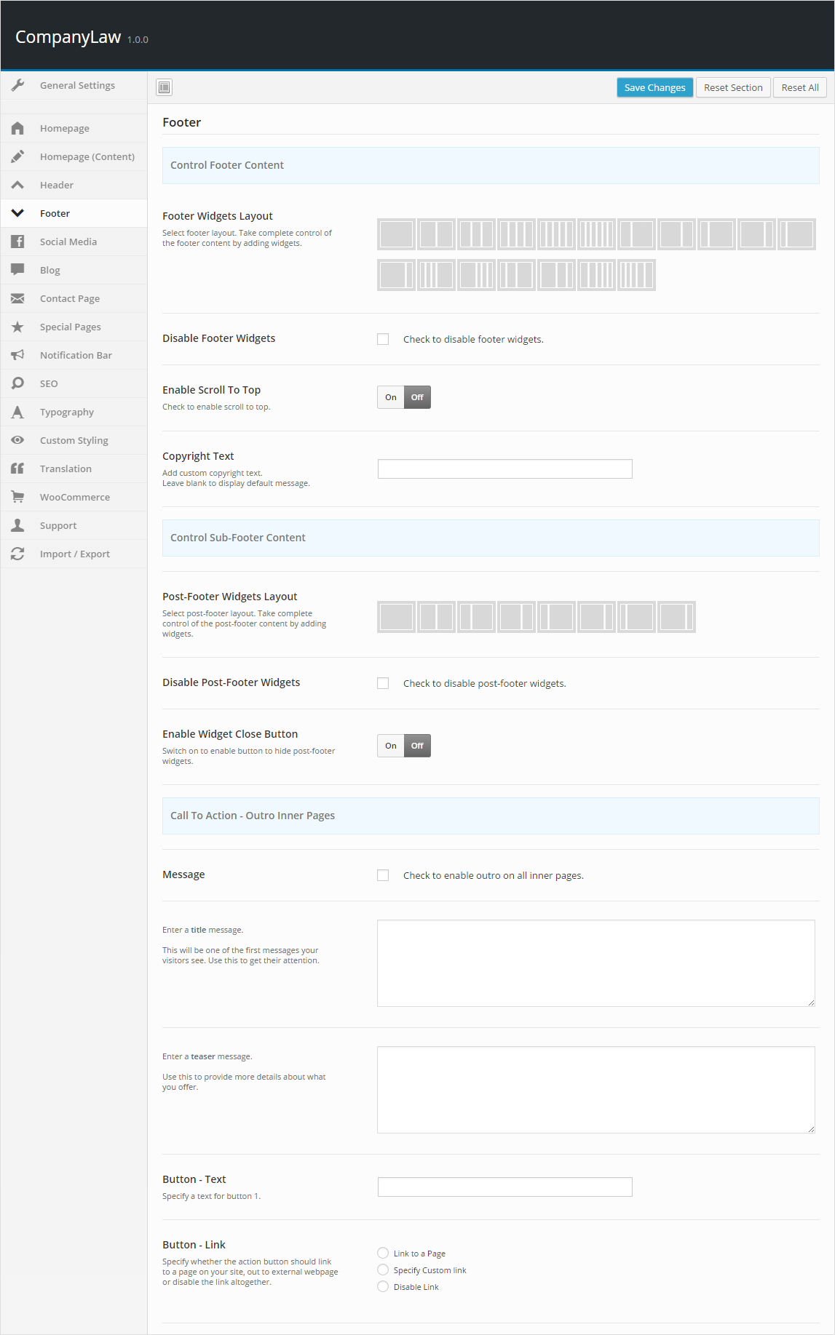
Task: Open WooCommerce shopping cart icon
Action: [x=18, y=497]
